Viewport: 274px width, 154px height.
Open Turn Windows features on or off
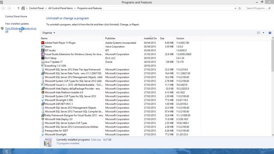click(x=21, y=30)
